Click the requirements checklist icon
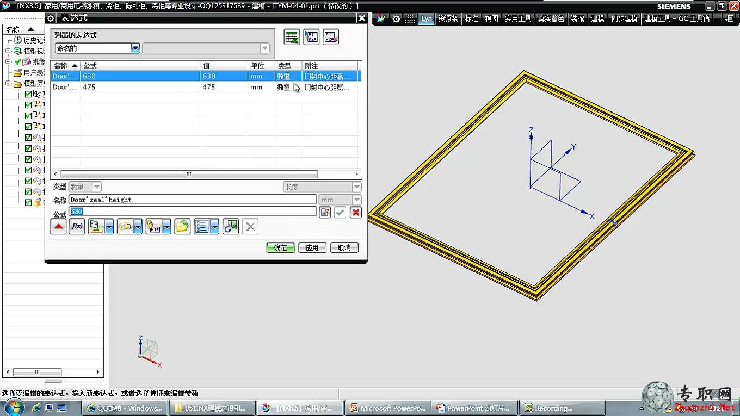 [202, 227]
